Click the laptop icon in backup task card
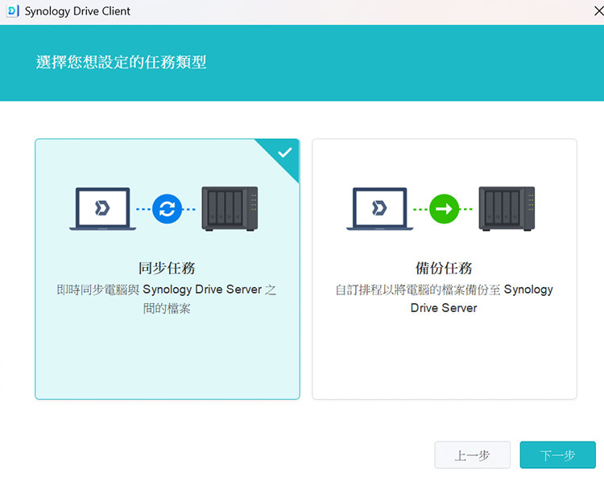The width and height of the screenshot is (604, 481). (380, 209)
